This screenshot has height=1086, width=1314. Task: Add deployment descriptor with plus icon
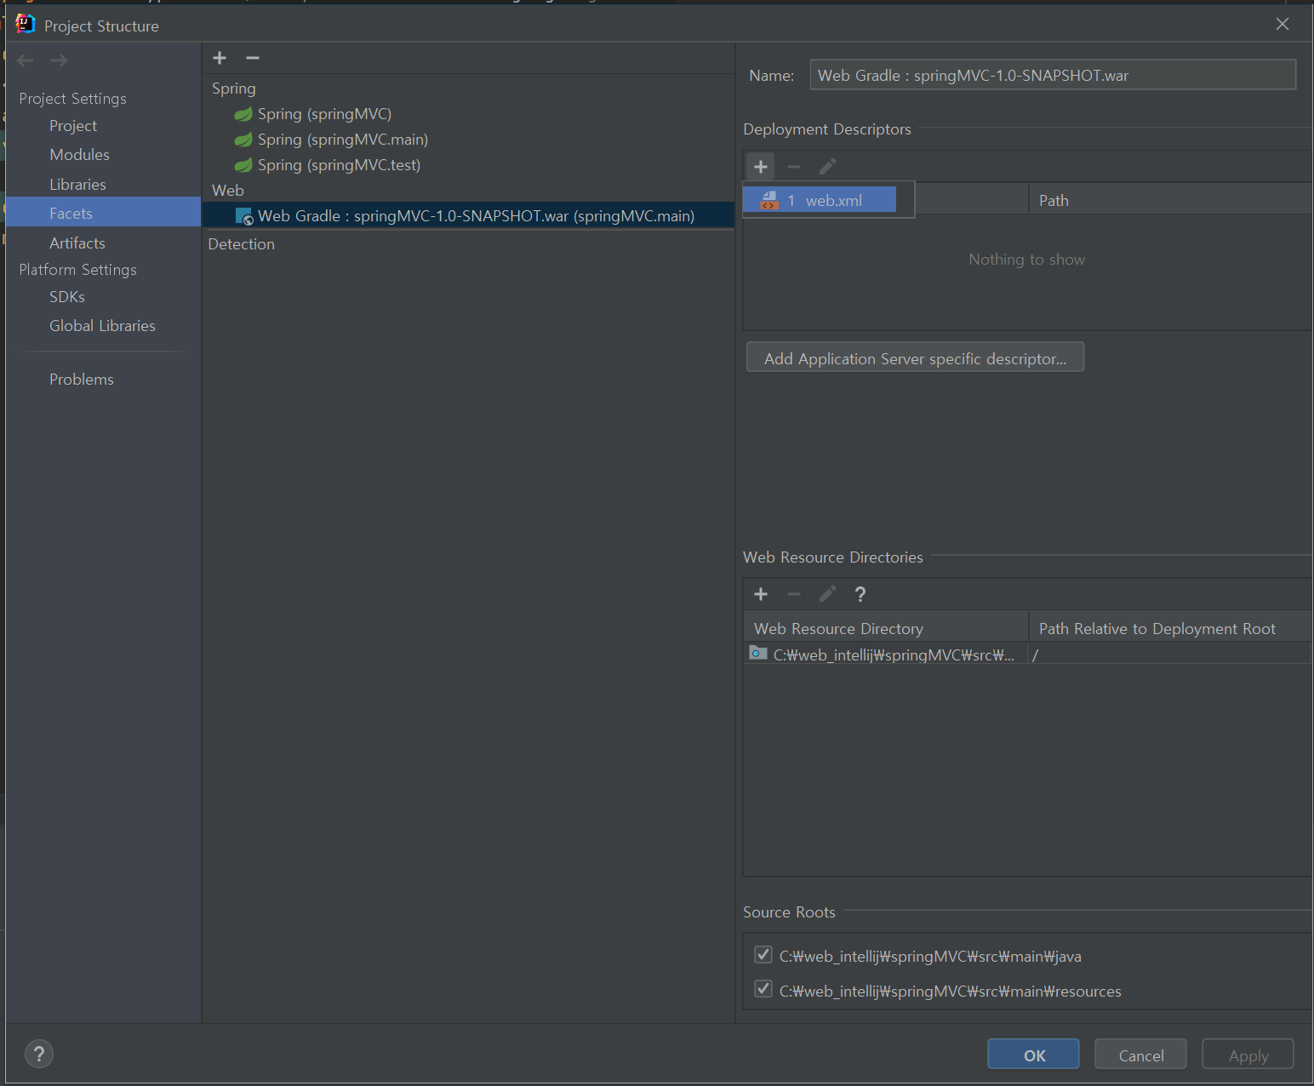(x=761, y=166)
